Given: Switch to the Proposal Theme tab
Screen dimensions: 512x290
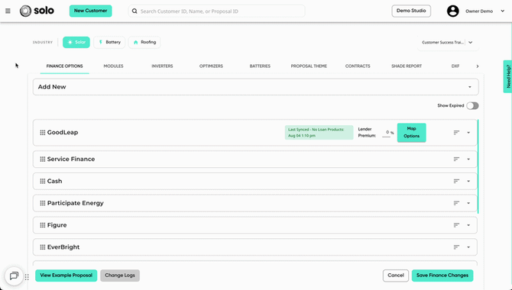Looking at the screenshot, I should click(x=309, y=66).
